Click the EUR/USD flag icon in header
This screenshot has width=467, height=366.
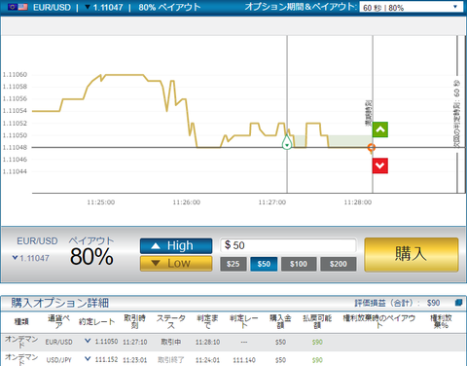tap(18, 7)
